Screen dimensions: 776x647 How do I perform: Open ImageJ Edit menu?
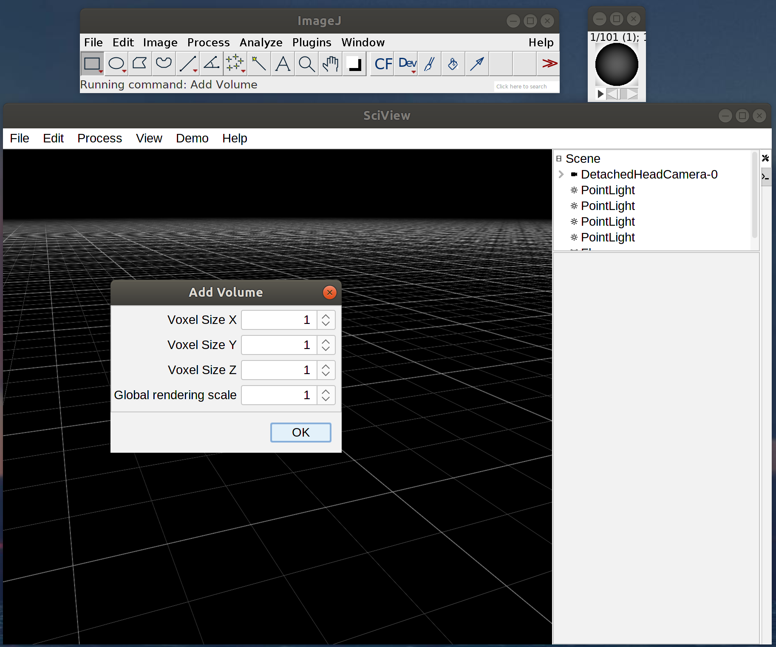pos(123,43)
